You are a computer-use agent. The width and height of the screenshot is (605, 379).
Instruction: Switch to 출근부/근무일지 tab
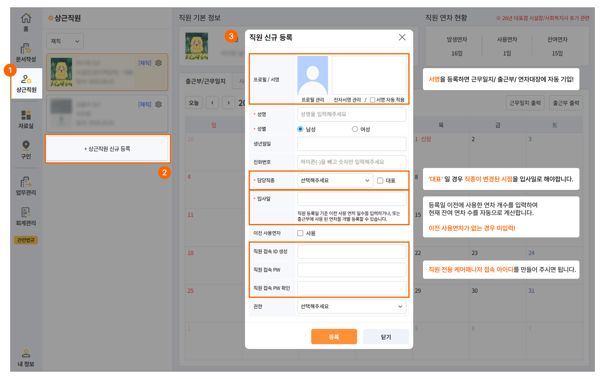point(205,81)
